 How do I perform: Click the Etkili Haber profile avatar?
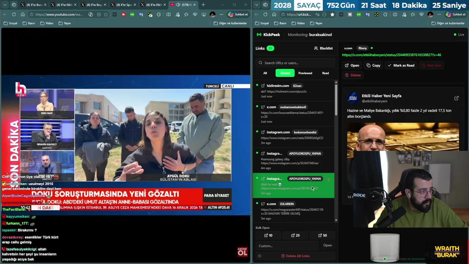(x=353, y=98)
